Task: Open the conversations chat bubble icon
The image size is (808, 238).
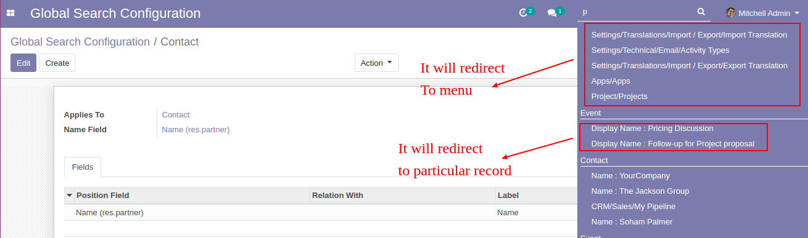Action: [552, 12]
